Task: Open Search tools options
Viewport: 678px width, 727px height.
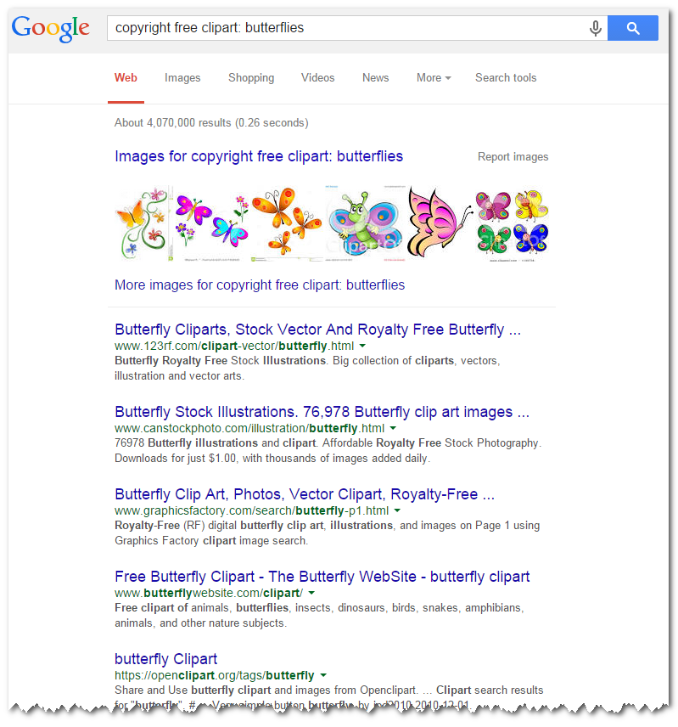Action: coord(506,78)
